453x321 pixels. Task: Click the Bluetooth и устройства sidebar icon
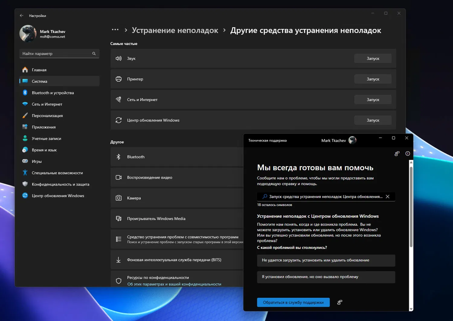point(25,93)
